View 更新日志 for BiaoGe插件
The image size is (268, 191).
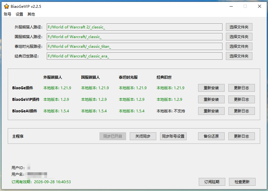(241, 88)
